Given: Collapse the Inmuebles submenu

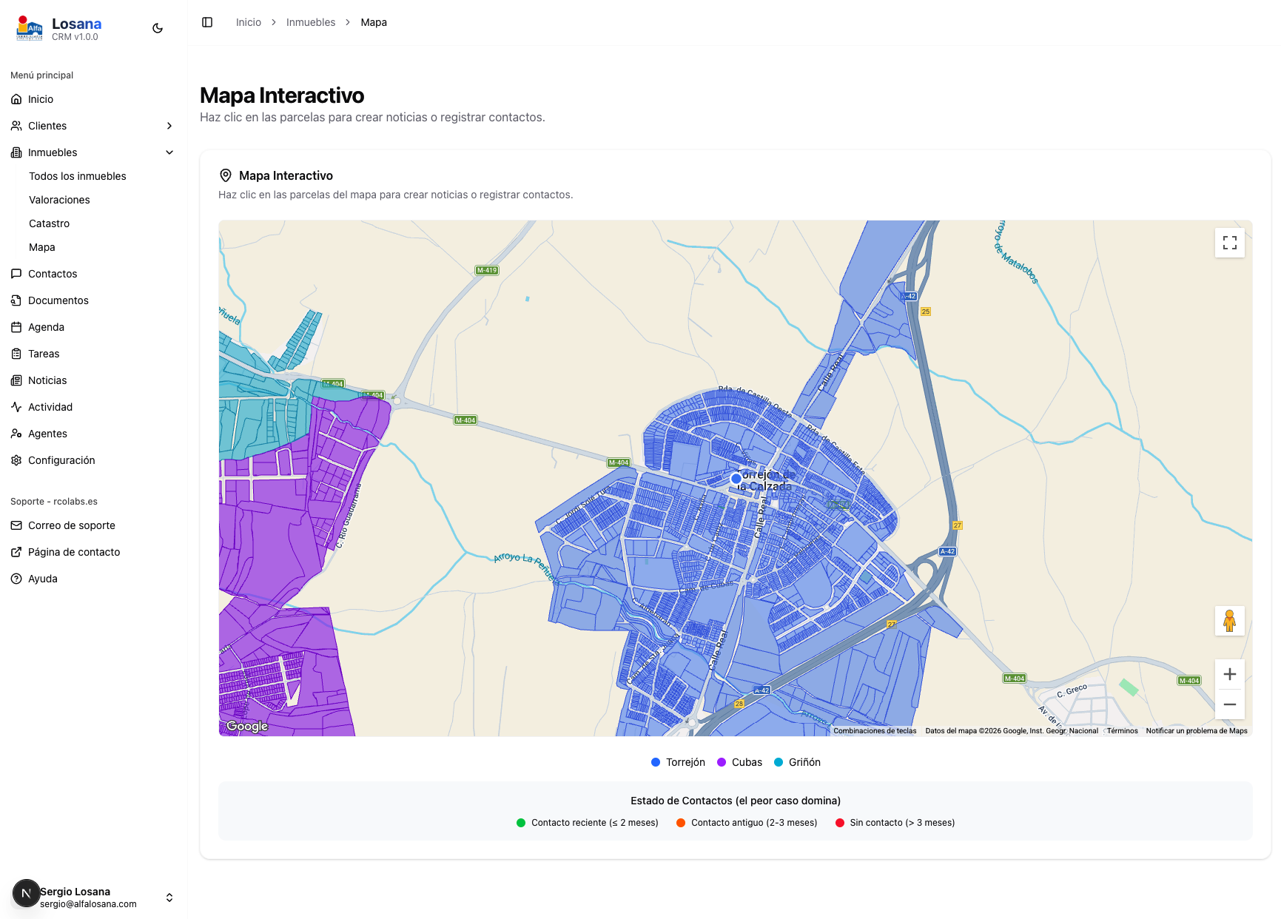Looking at the screenshot, I should (x=169, y=152).
